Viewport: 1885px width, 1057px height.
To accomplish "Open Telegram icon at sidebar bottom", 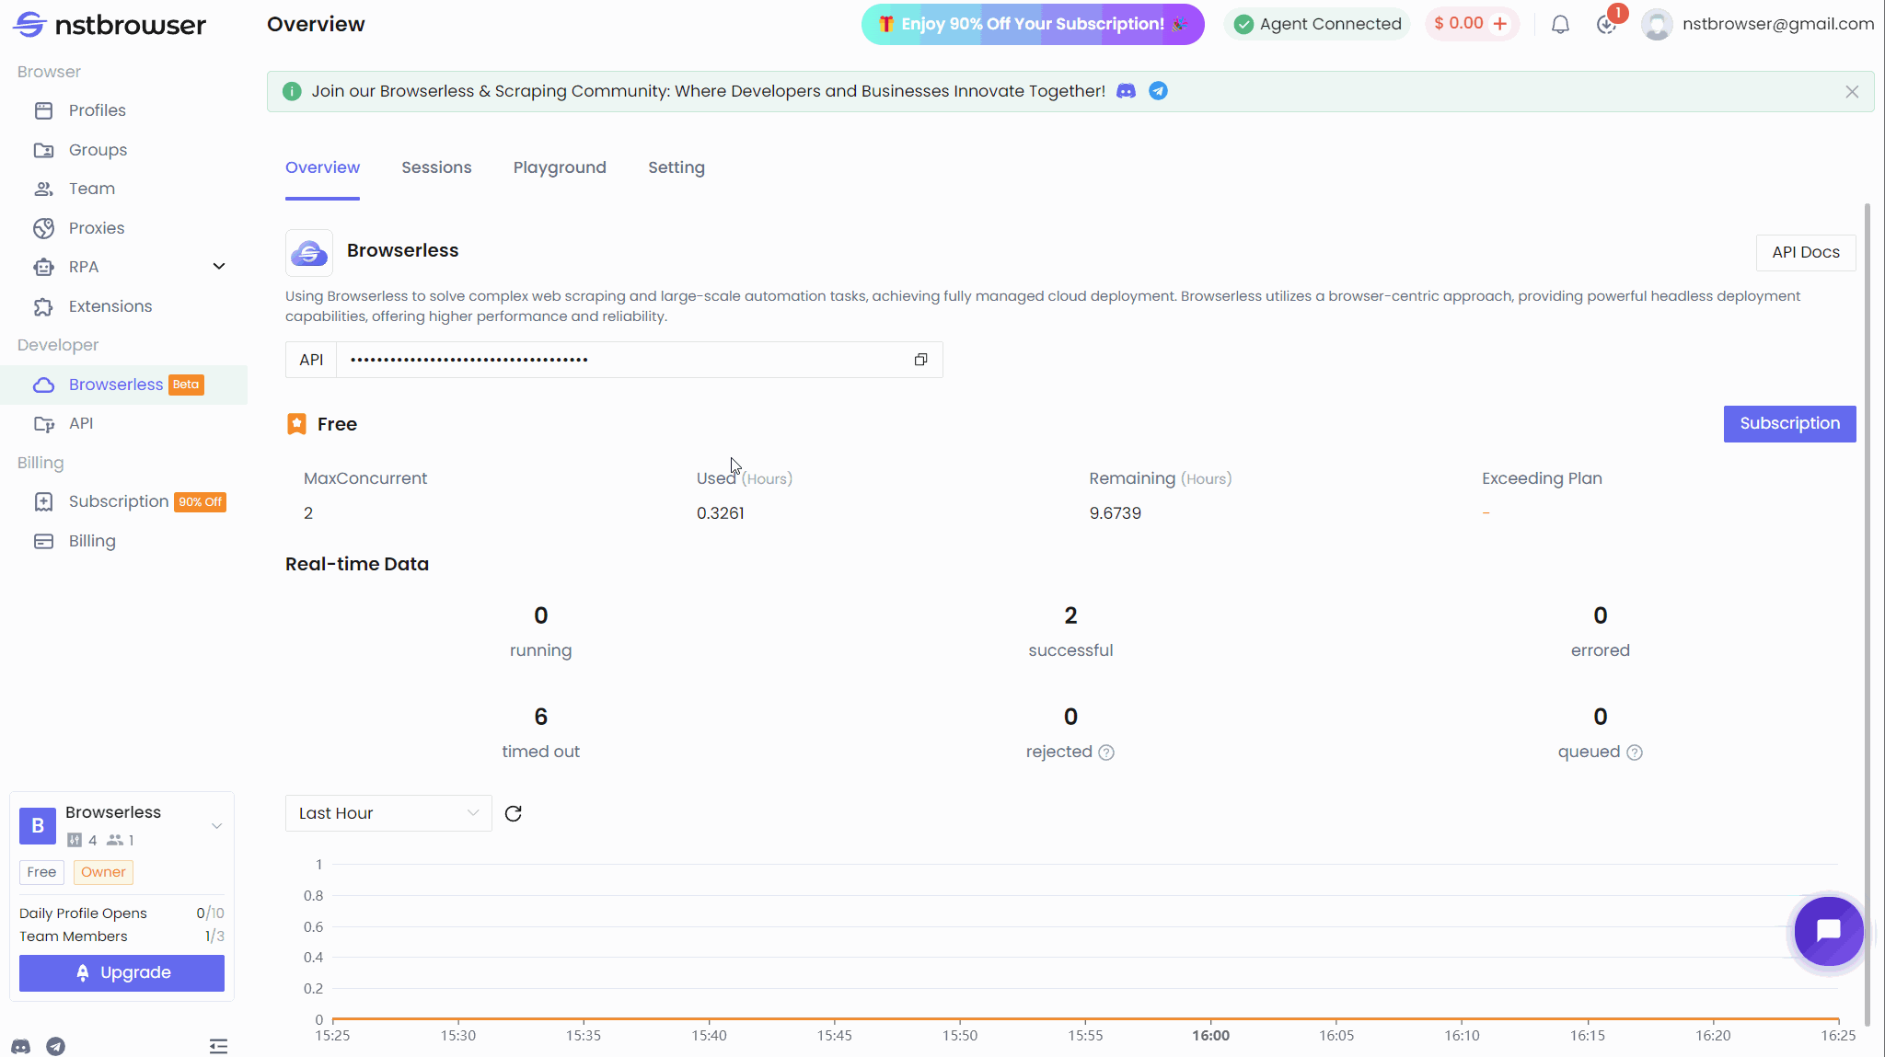I will click(56, 1047).
